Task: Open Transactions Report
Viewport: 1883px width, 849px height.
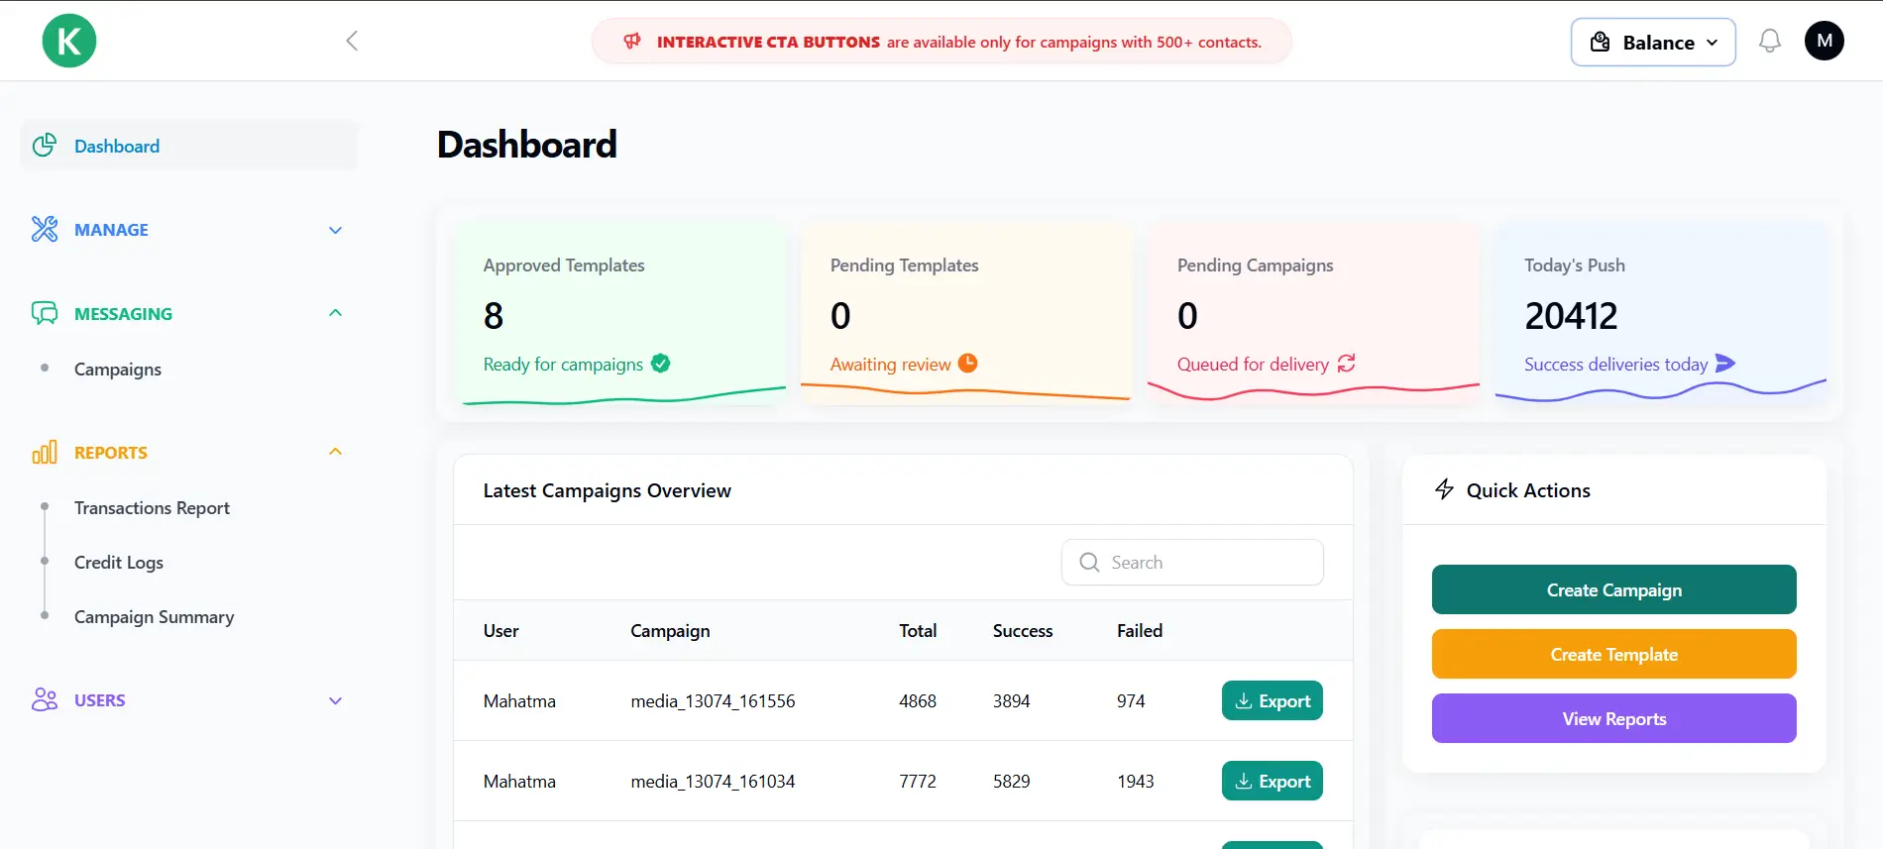Action: tap(152, 507)
